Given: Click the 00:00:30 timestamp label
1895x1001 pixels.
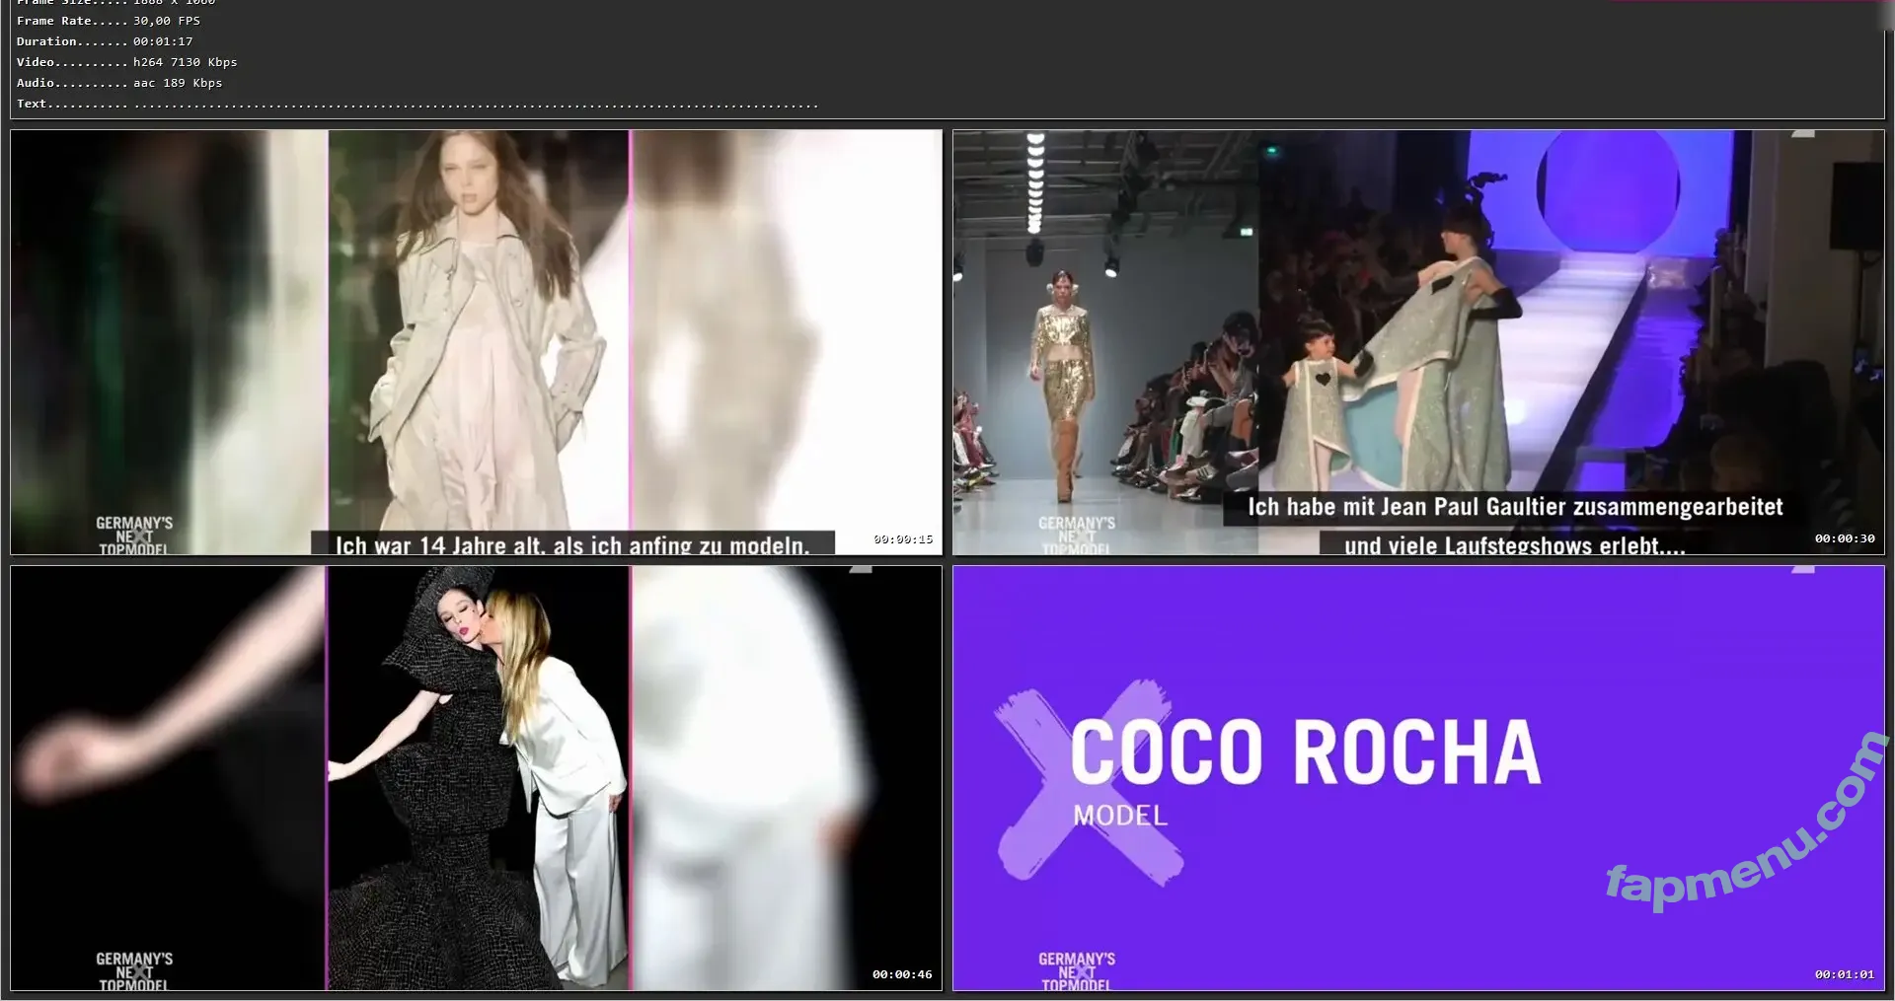Looking at the screenshot, I should click(x=1845, y=538).
